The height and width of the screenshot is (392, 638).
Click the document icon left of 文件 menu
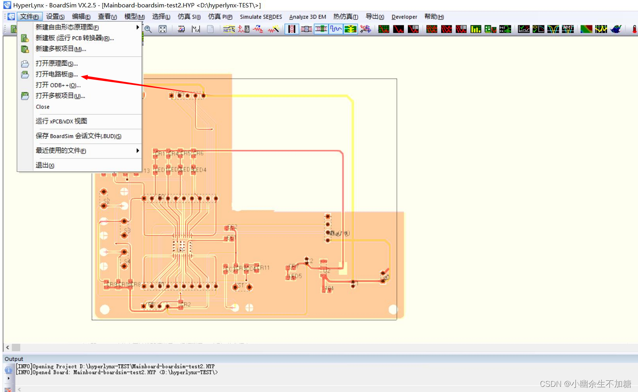(x=11, y=16)
